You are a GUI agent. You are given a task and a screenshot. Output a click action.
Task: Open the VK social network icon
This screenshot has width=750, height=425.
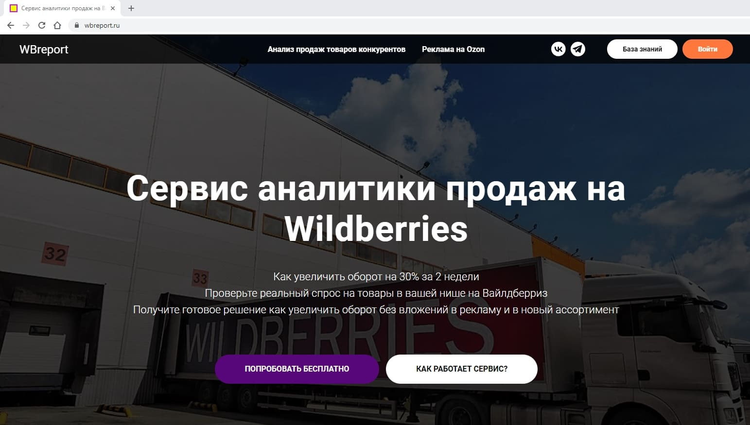[x=558, y=49]
